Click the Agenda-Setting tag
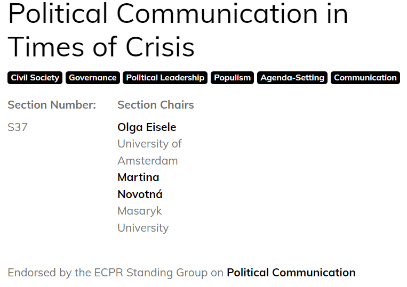This screenshot has width=407, height=287. click(x=292, y=78)
